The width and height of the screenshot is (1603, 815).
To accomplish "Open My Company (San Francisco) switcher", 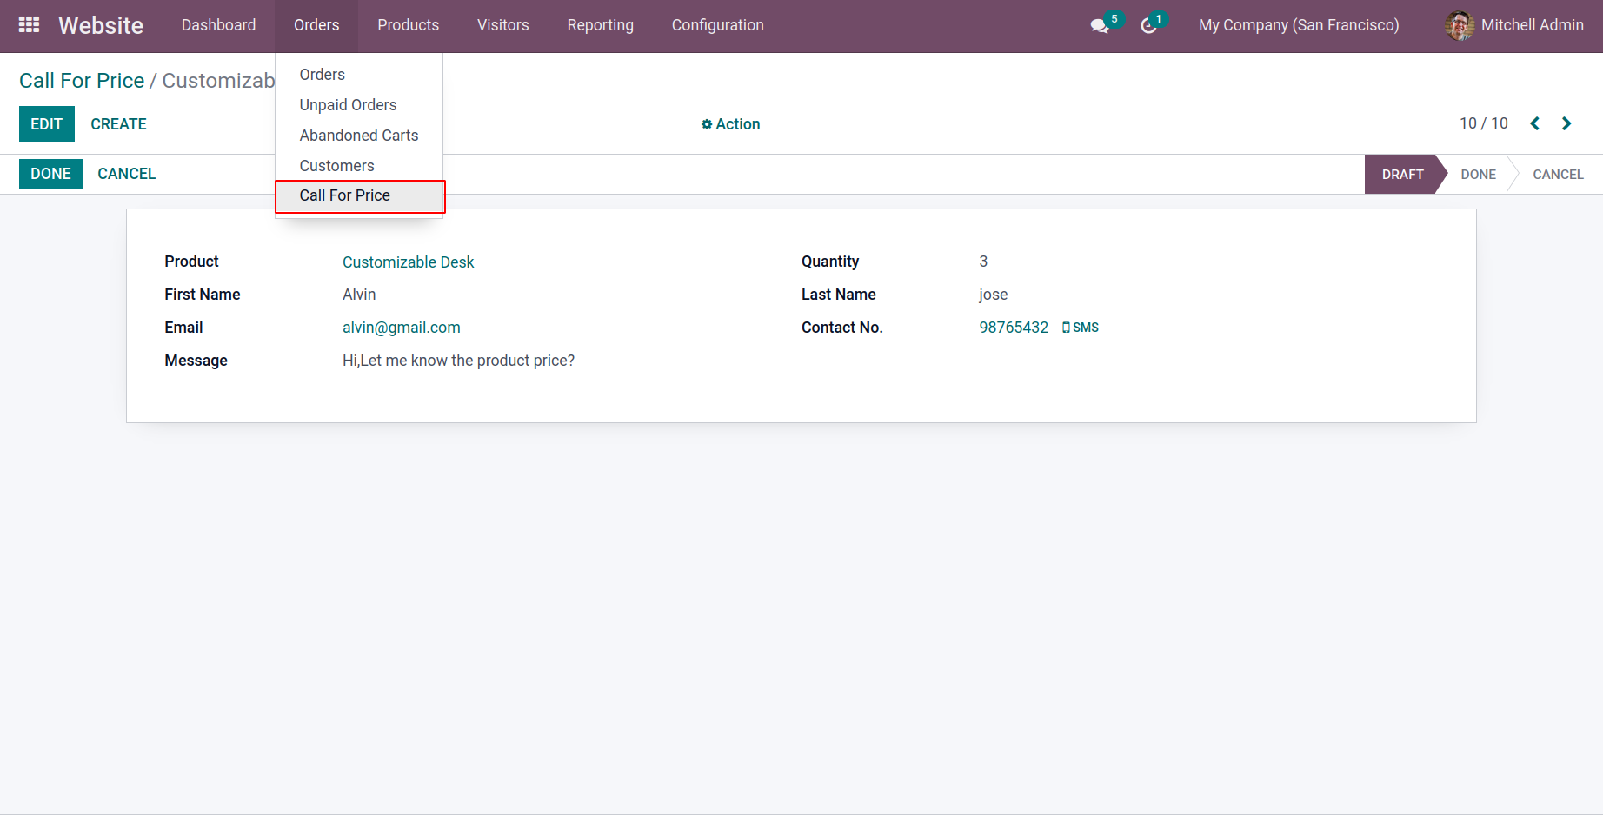I will [x=1299, y=25].
